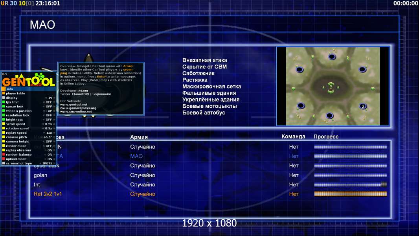Click the yellow square beside replay observer
This screenshot has height=236, width=419.
point(4,150)
